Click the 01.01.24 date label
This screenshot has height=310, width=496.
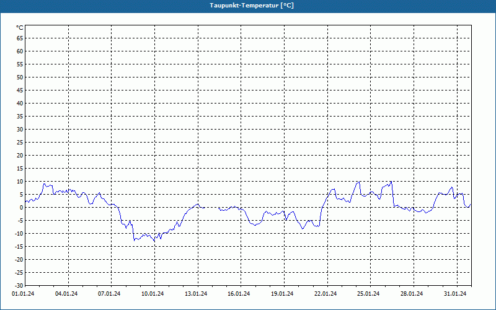23,294
